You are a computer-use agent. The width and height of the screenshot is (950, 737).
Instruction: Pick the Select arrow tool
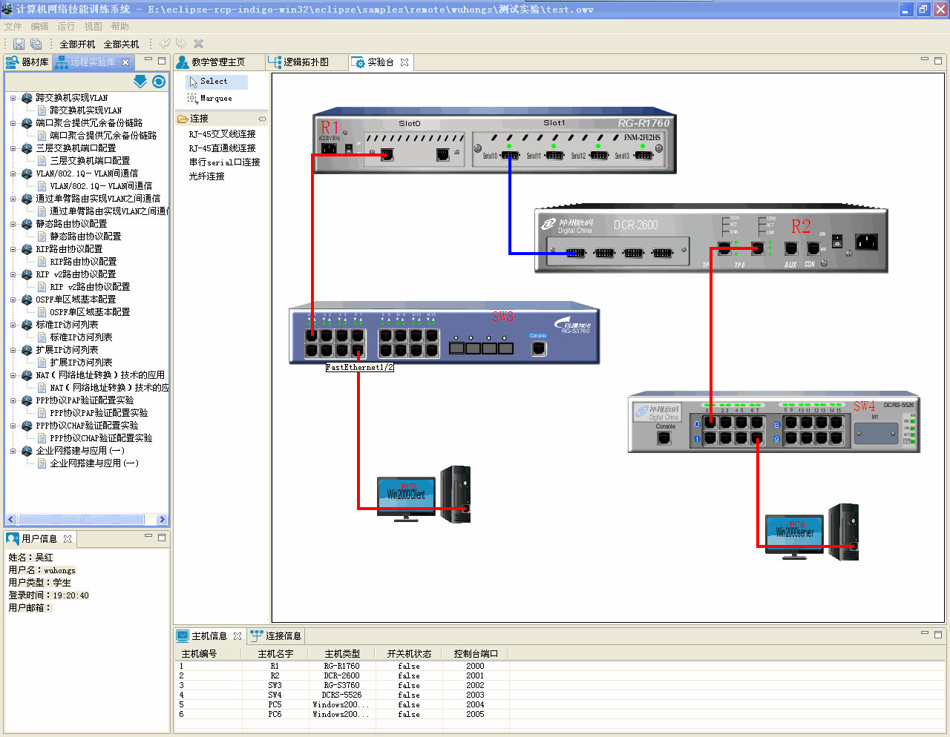click(213, 82)
